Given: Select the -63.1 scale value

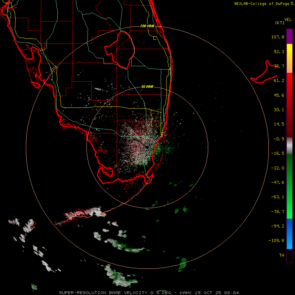Looking at the screenshot, I should pyautogui.click(x=278, y=197).
